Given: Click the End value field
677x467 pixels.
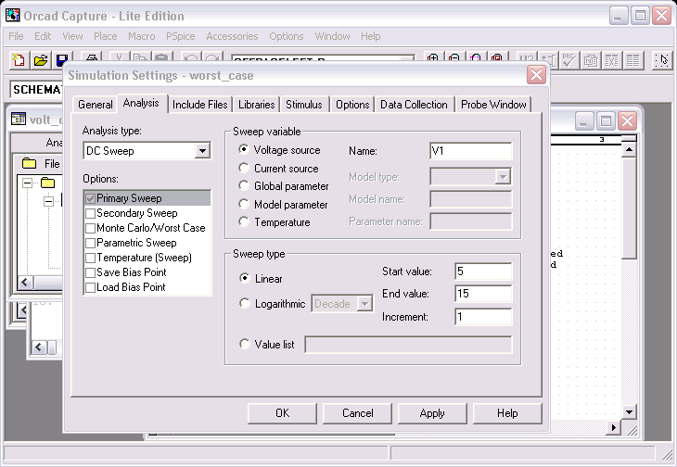Looking at the screenshot, I should click(x=483, y=294).
